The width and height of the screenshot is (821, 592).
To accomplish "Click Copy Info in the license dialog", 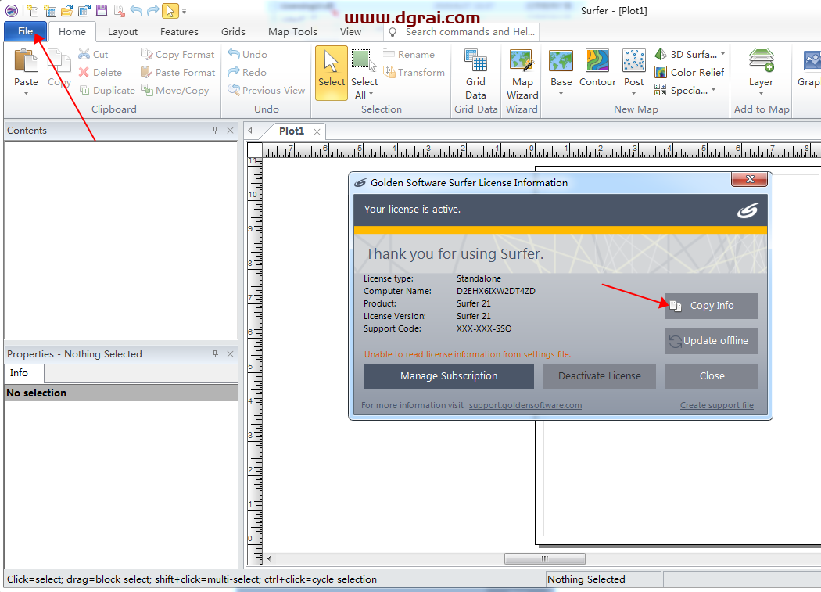I will pyautogui.click(x=711, y=306).
